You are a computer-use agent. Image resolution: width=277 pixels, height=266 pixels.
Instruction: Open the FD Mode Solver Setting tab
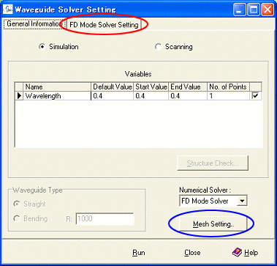pyautogui.click(x=104, y=25)
